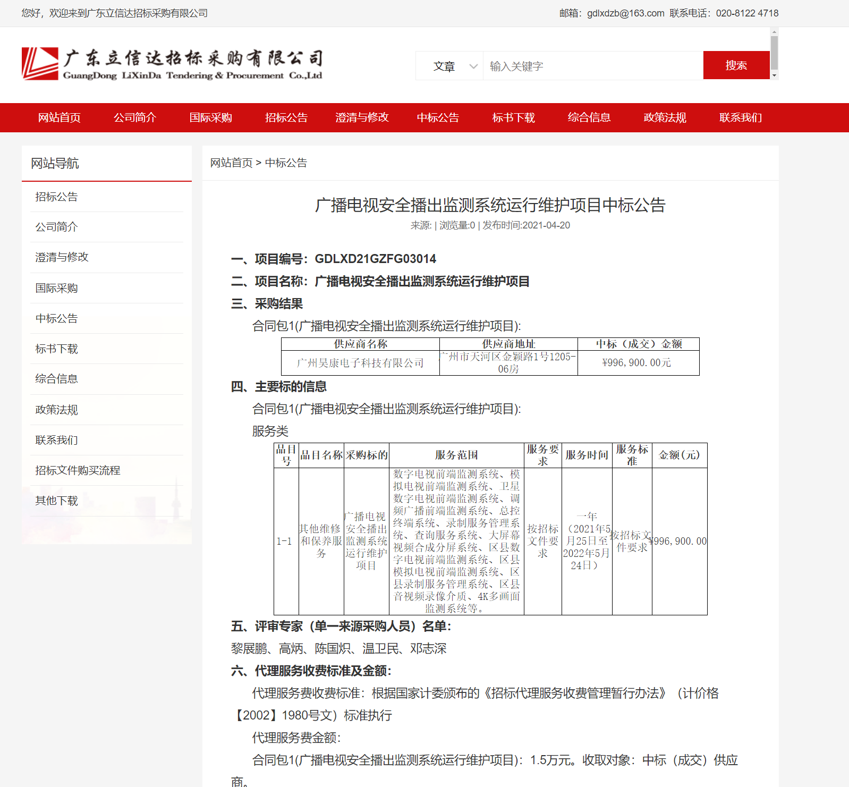Select 澄清与修改 in the sidebar navigation

click(x=107, y=257)
